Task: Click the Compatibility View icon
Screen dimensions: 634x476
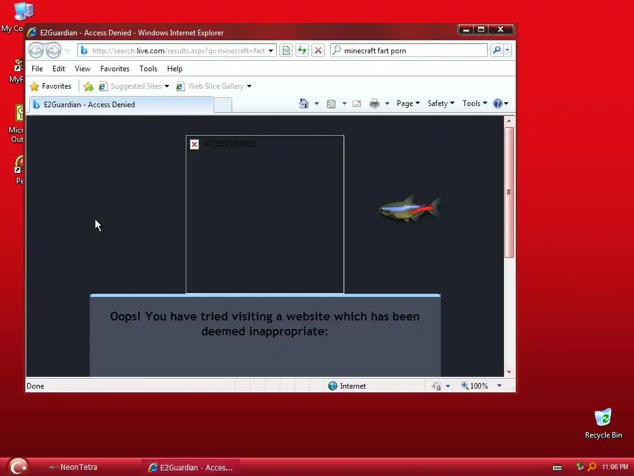Action: [x=286, y=51]
